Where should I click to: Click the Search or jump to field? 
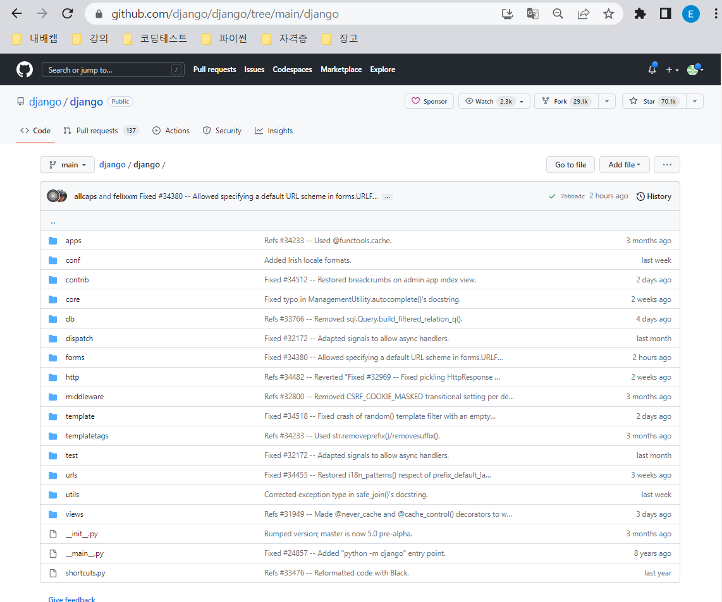[x=113, y=70]
